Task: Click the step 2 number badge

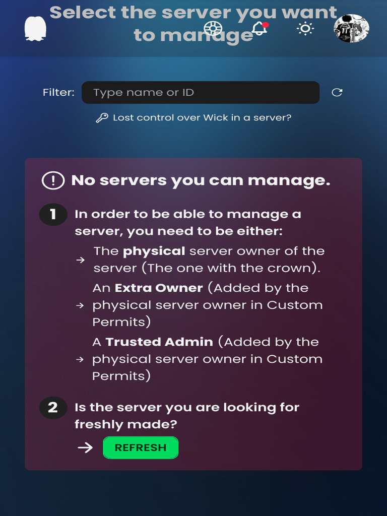Action: (53, 408)
